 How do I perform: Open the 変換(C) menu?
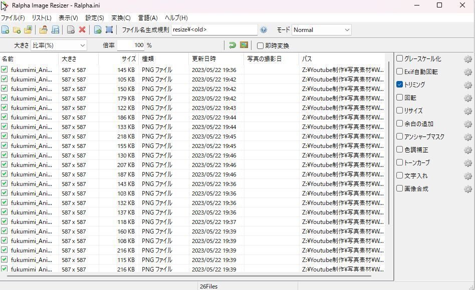(121, 18)
